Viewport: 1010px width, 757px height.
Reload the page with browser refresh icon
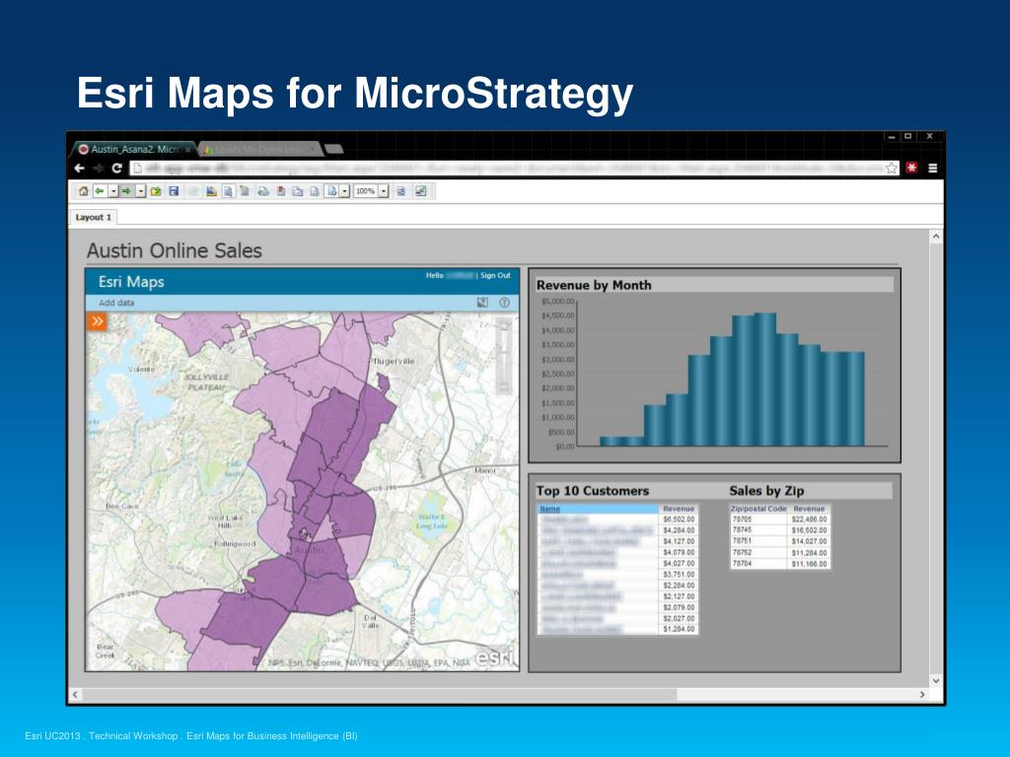click(116, 168)
